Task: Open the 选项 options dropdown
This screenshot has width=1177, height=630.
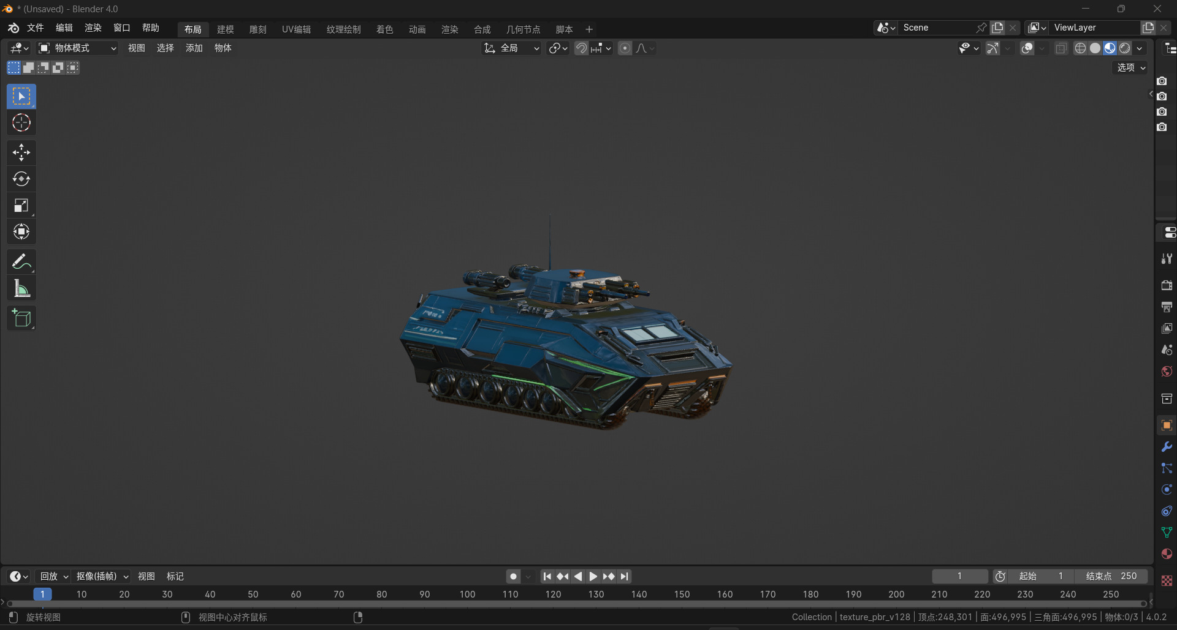Action: click(x=1130, y=68)
